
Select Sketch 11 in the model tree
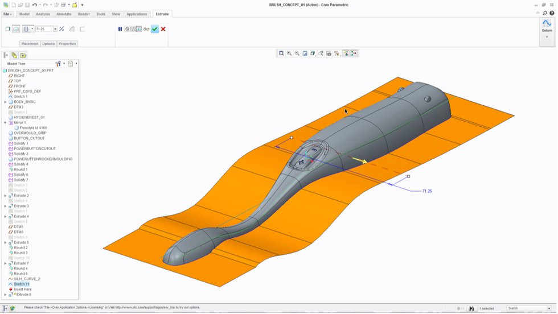(x=22, y=284)
